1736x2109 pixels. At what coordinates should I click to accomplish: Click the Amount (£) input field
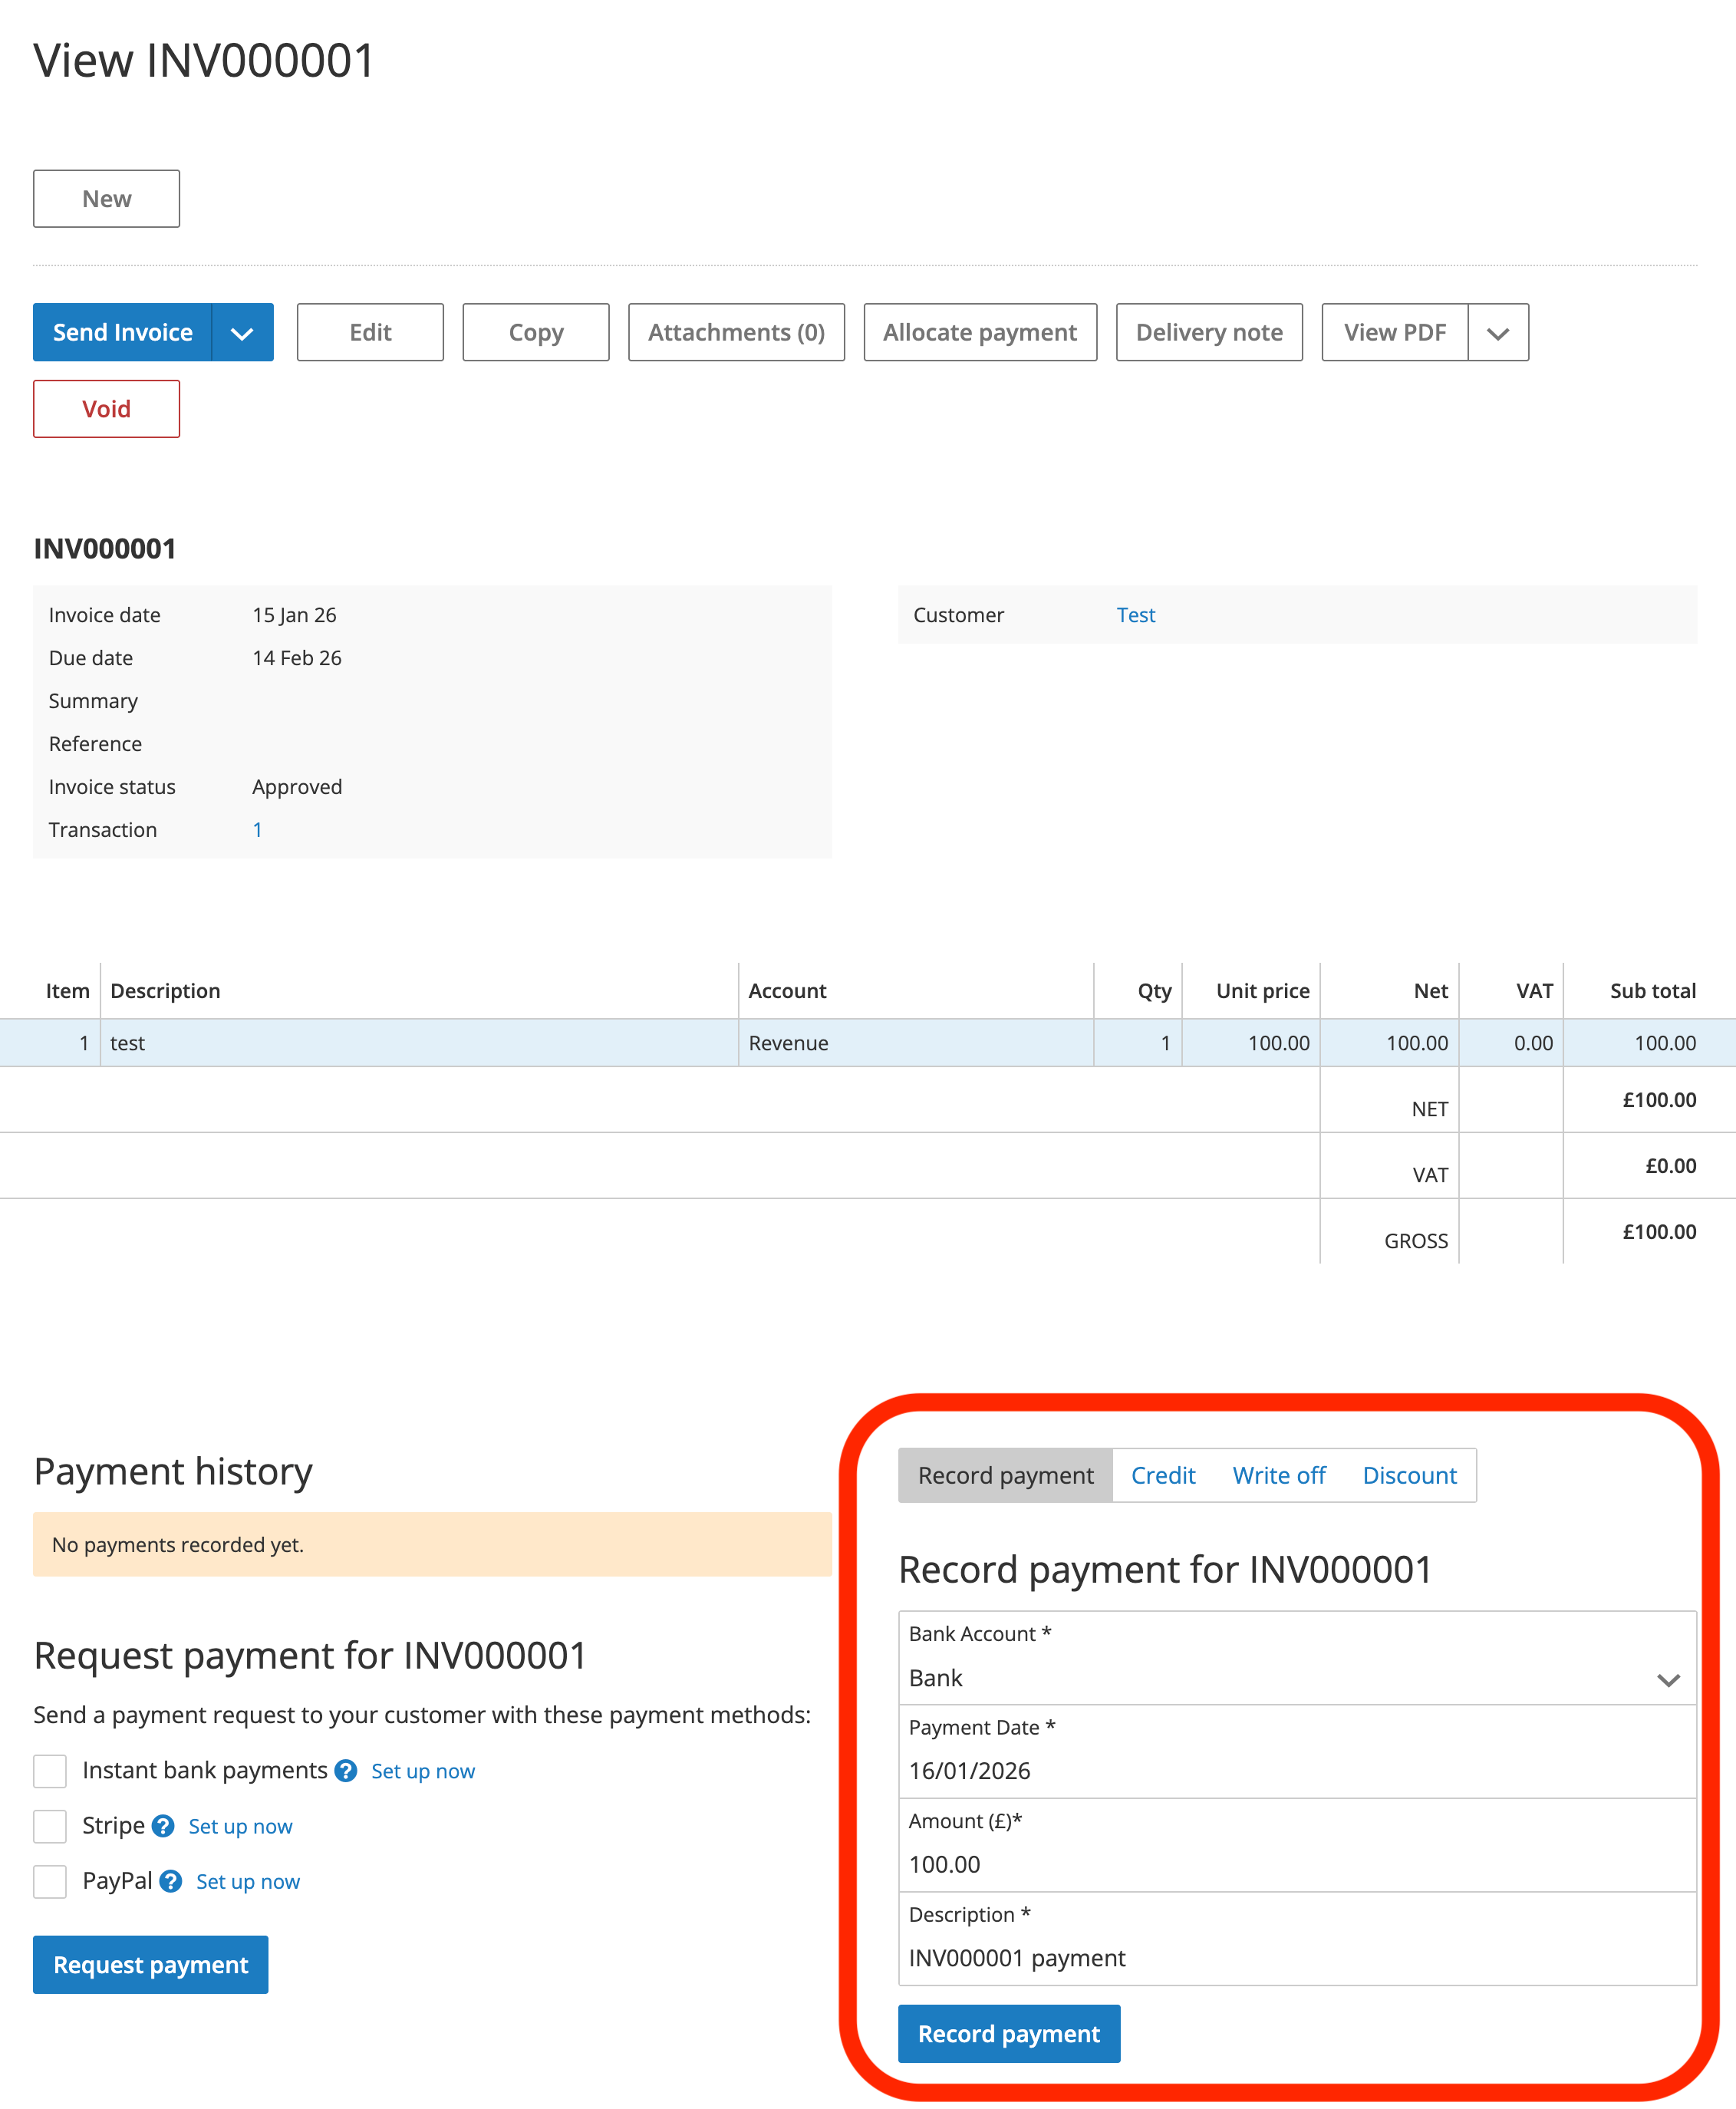1296,1864
